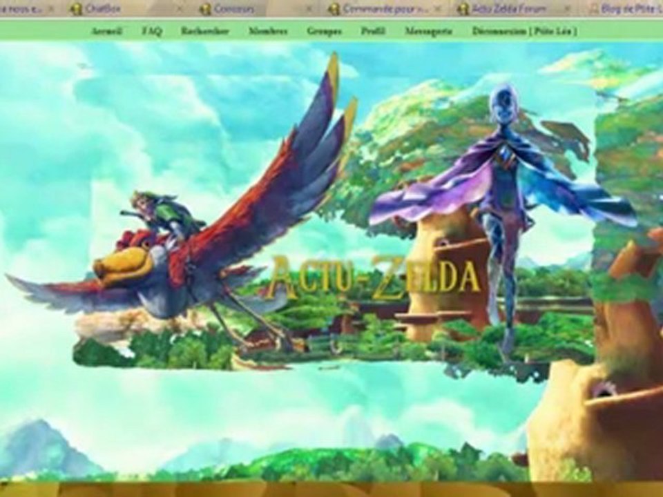Open the Messagerie link

428,31
